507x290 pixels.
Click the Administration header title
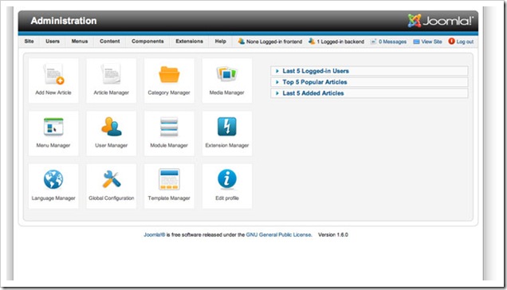pyautogui.click(x=64, y=21)
